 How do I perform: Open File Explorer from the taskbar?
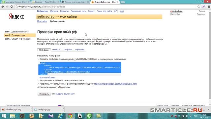[13, 116]
